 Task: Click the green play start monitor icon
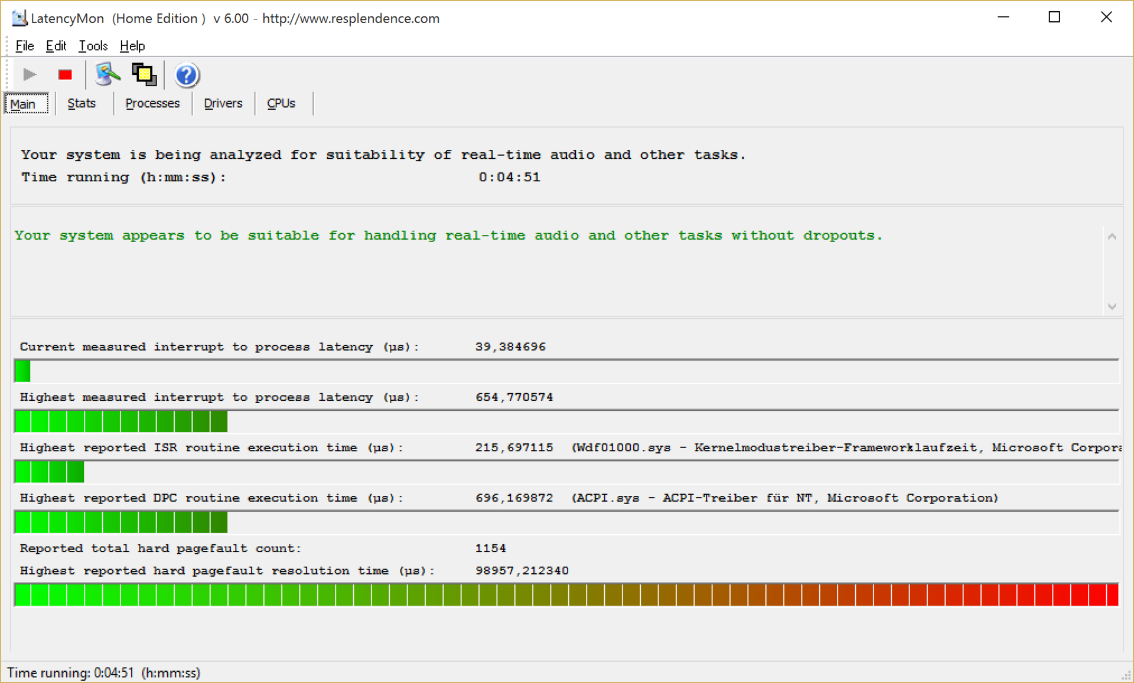30,74
